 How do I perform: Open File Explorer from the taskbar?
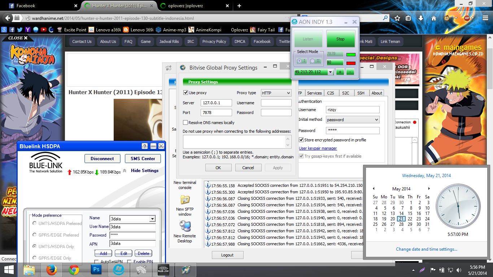(x=29, y=270)
